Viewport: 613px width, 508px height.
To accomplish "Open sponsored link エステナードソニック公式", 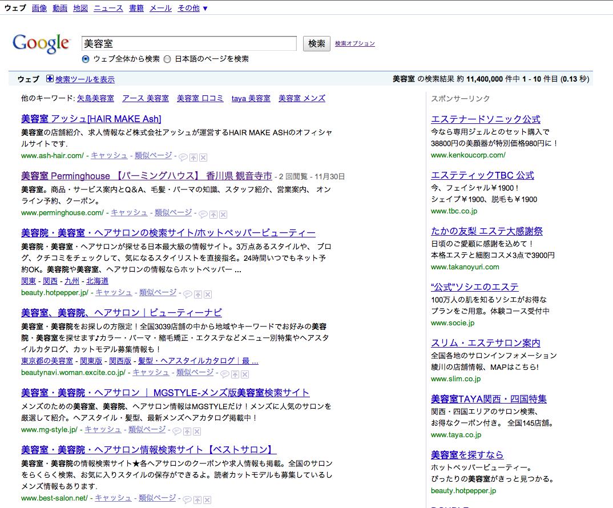I will pyautogui.click(x=486, y=119).
